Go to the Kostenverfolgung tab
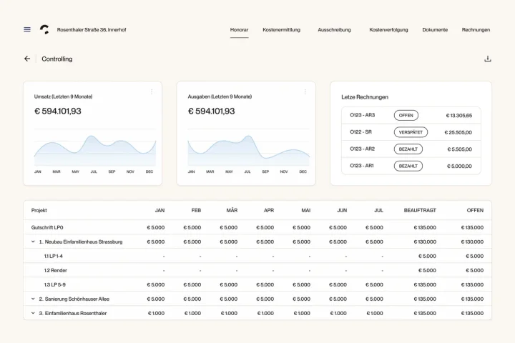The height and width of the screenshot is (343, 515). [388, 30]
